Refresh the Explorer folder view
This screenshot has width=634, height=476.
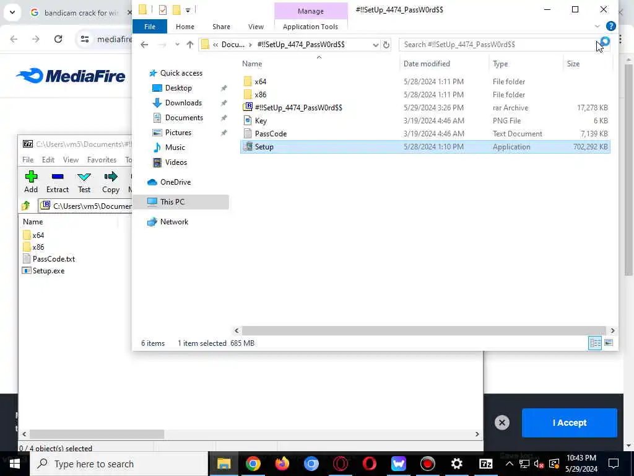[386, 45]
